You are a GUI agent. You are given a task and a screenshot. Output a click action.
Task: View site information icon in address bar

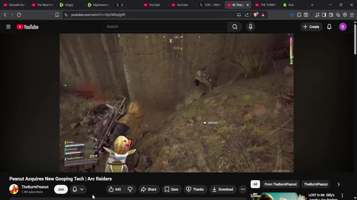pyautogui.click(x=66, y=15)
